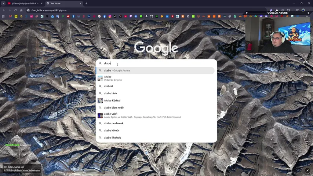The height and width of the screenshot is (176, 313).
Task: Select 'akabest' suggestion
Action: (155, 86)
